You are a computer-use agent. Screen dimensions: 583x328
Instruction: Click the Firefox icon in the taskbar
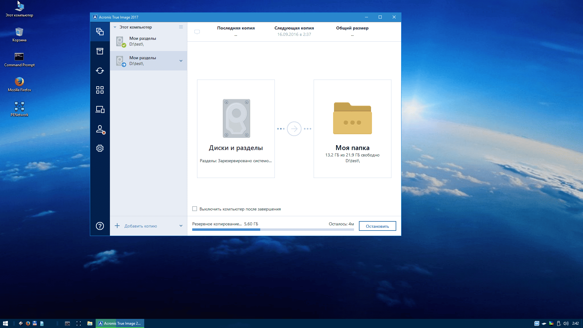click(28, 323)
